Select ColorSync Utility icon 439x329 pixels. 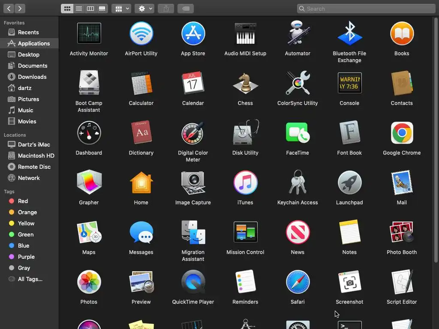(x=298, y=83)
